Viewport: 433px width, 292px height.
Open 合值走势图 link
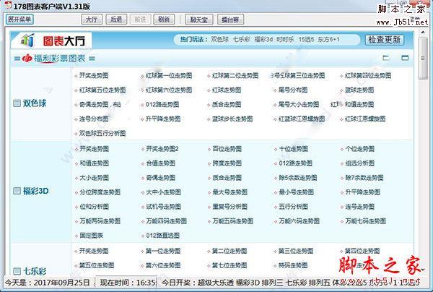tap(160, 163)
